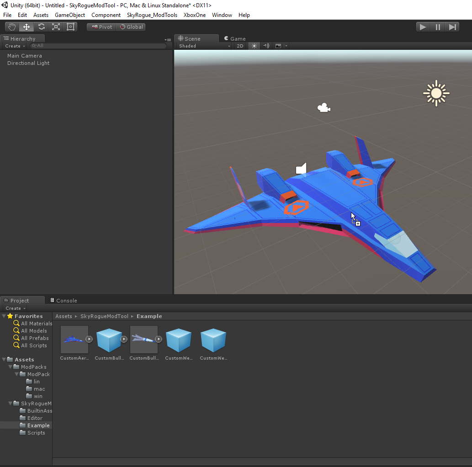472x467 pixels.
Task: Open All Models favorite search
Action: coord(30,331)
